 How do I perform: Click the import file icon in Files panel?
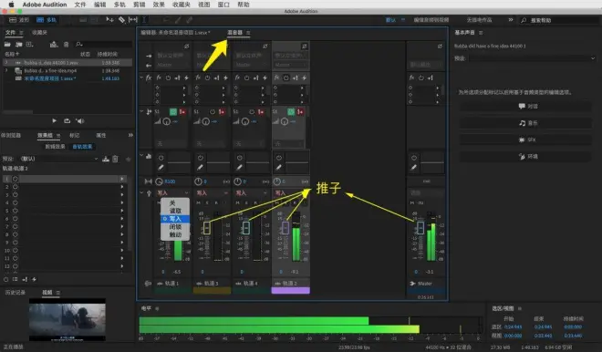[x=19, y=45]
